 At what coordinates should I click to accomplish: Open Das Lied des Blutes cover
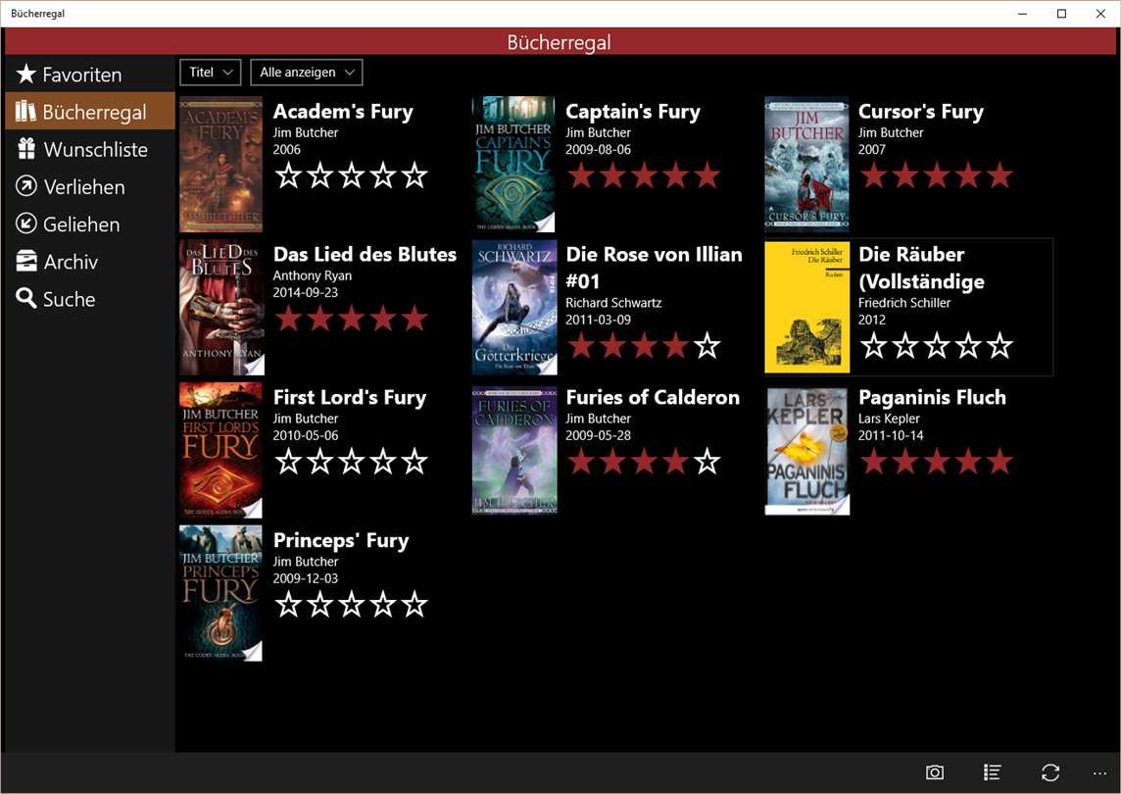pyautogui.click(x=221, y=308)
